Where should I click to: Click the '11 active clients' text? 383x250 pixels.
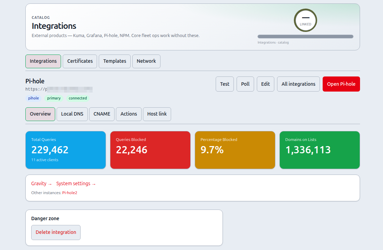pyautogui.click(x=45, y=160)
